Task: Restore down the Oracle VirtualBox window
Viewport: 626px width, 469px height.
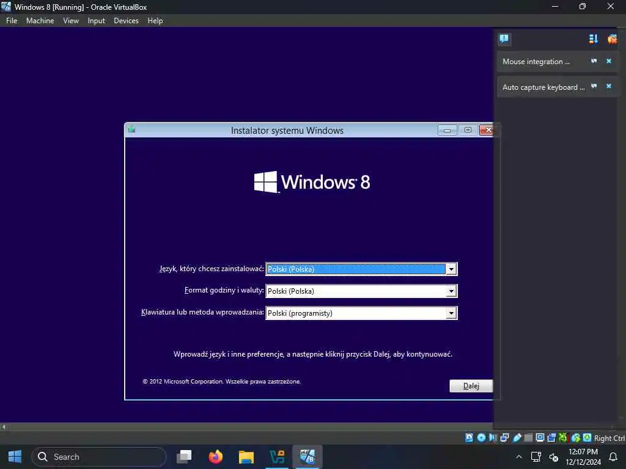Action: [583, 6]
